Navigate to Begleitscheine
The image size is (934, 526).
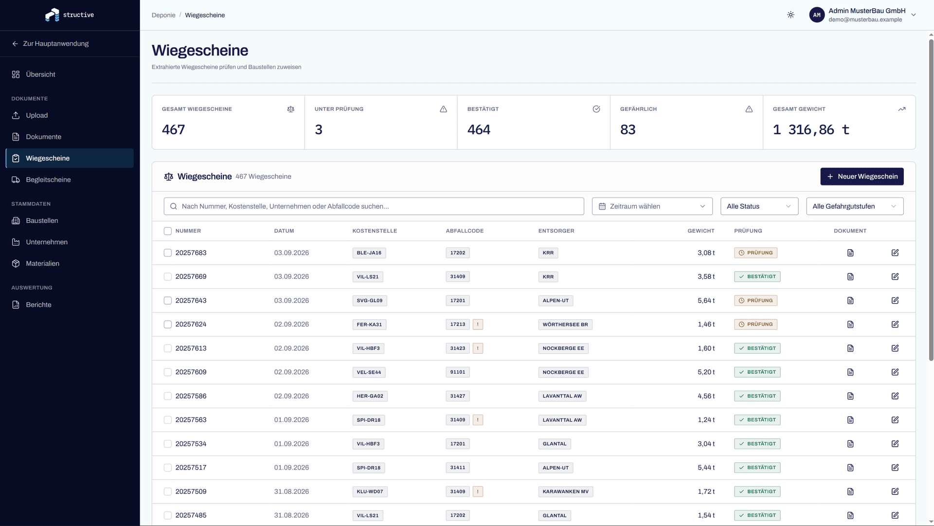click(70, 180)
